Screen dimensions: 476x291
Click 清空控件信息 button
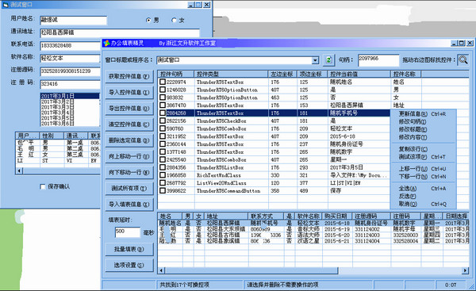click(129, 124)
